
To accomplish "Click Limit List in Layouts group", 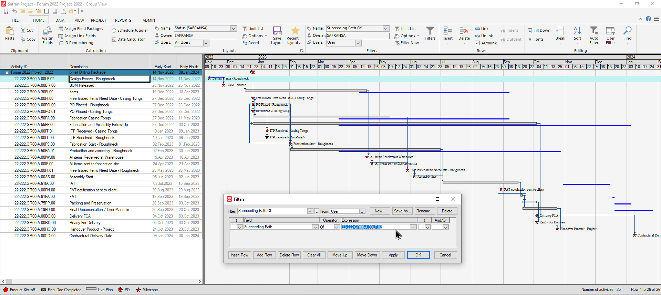I will tap(253, 29).
